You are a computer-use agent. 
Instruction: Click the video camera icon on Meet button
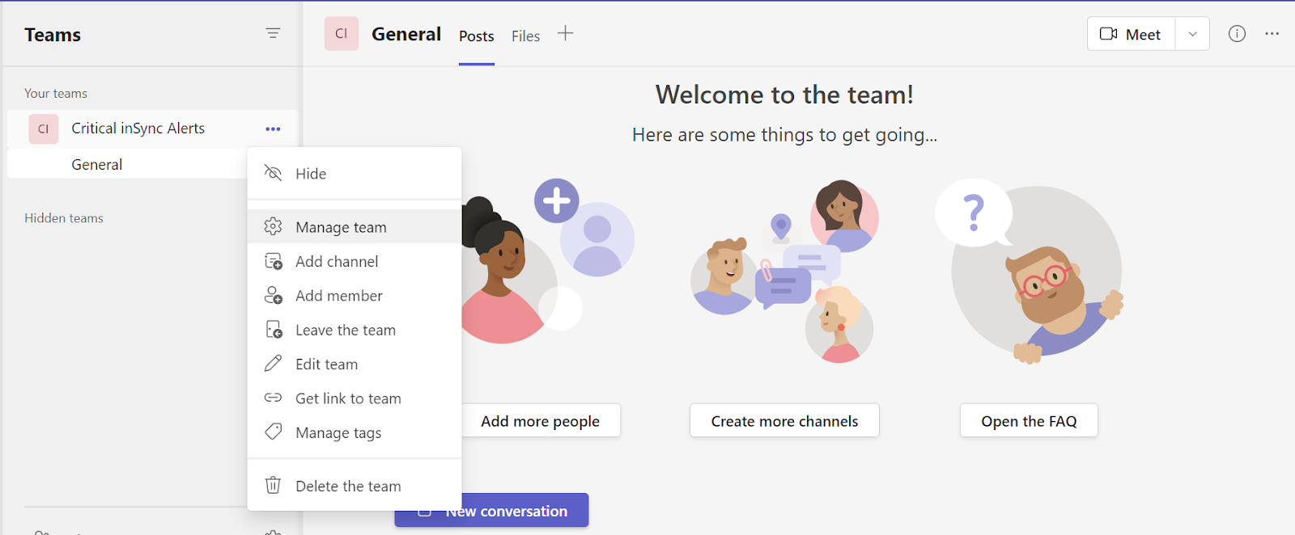pos(1108,34)
